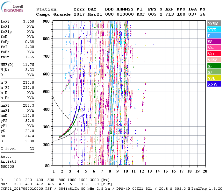Click the 5 MHz frequency axis label
Viewport: 223px width, 191px height.
point(86,171)
